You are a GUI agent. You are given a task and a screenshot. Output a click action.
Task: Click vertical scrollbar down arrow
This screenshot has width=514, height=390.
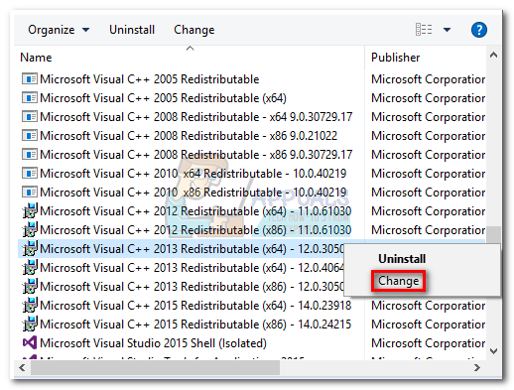tap(493, 351)
